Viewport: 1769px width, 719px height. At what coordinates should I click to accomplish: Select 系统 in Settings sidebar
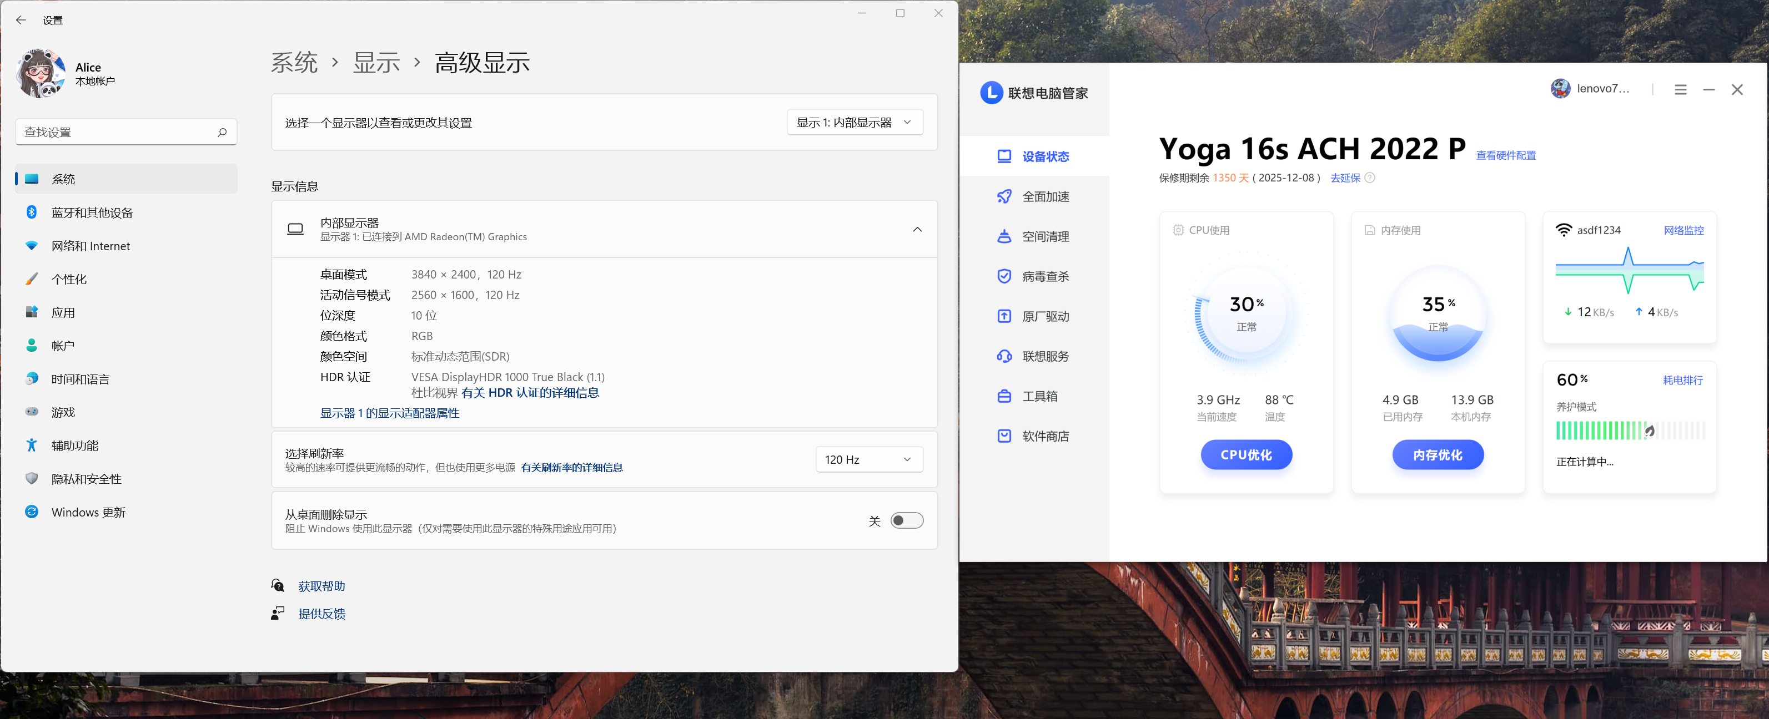click(x=127, y=179)
